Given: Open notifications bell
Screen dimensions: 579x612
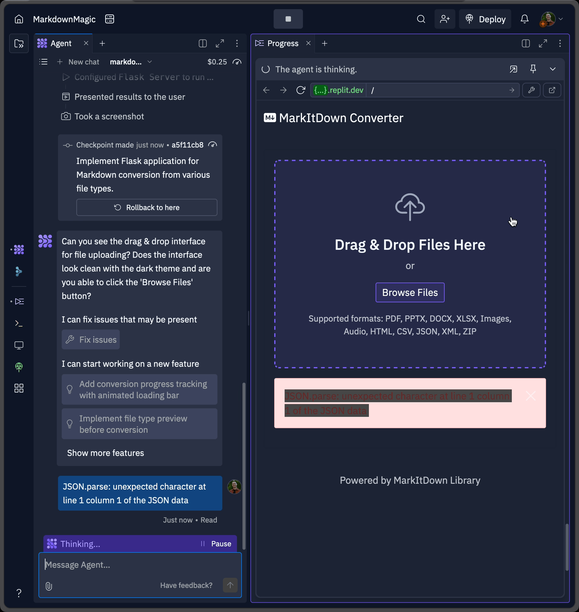Looking at the screenshot, I should [x=524, y=19].
